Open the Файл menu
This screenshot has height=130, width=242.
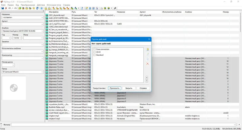[x=3, y=5]
